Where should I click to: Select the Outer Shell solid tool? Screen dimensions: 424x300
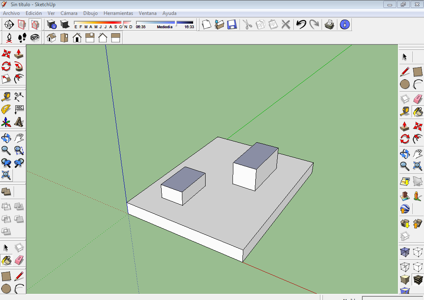6,192
